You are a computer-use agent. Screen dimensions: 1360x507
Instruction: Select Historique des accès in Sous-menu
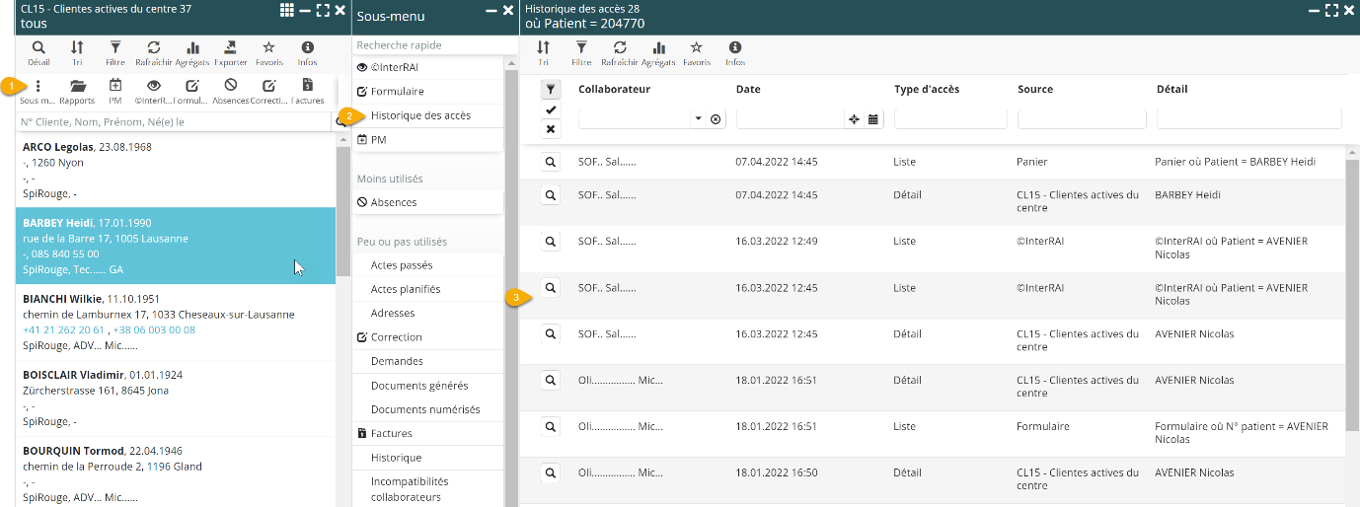[420, 115]
